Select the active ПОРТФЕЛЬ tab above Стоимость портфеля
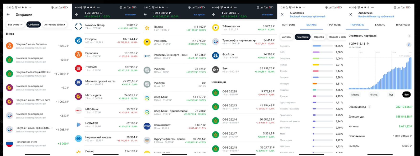Viewport: 420px width, 156px height. pos(357,25)
